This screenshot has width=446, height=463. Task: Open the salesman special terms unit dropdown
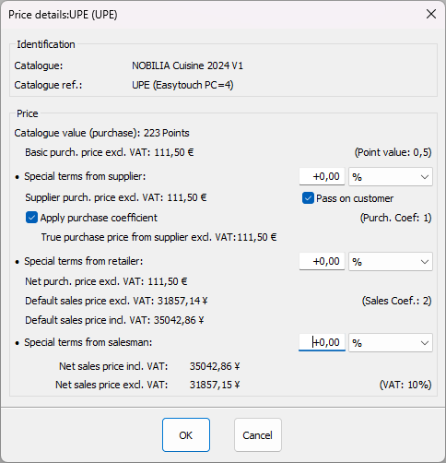pos(391,343)
